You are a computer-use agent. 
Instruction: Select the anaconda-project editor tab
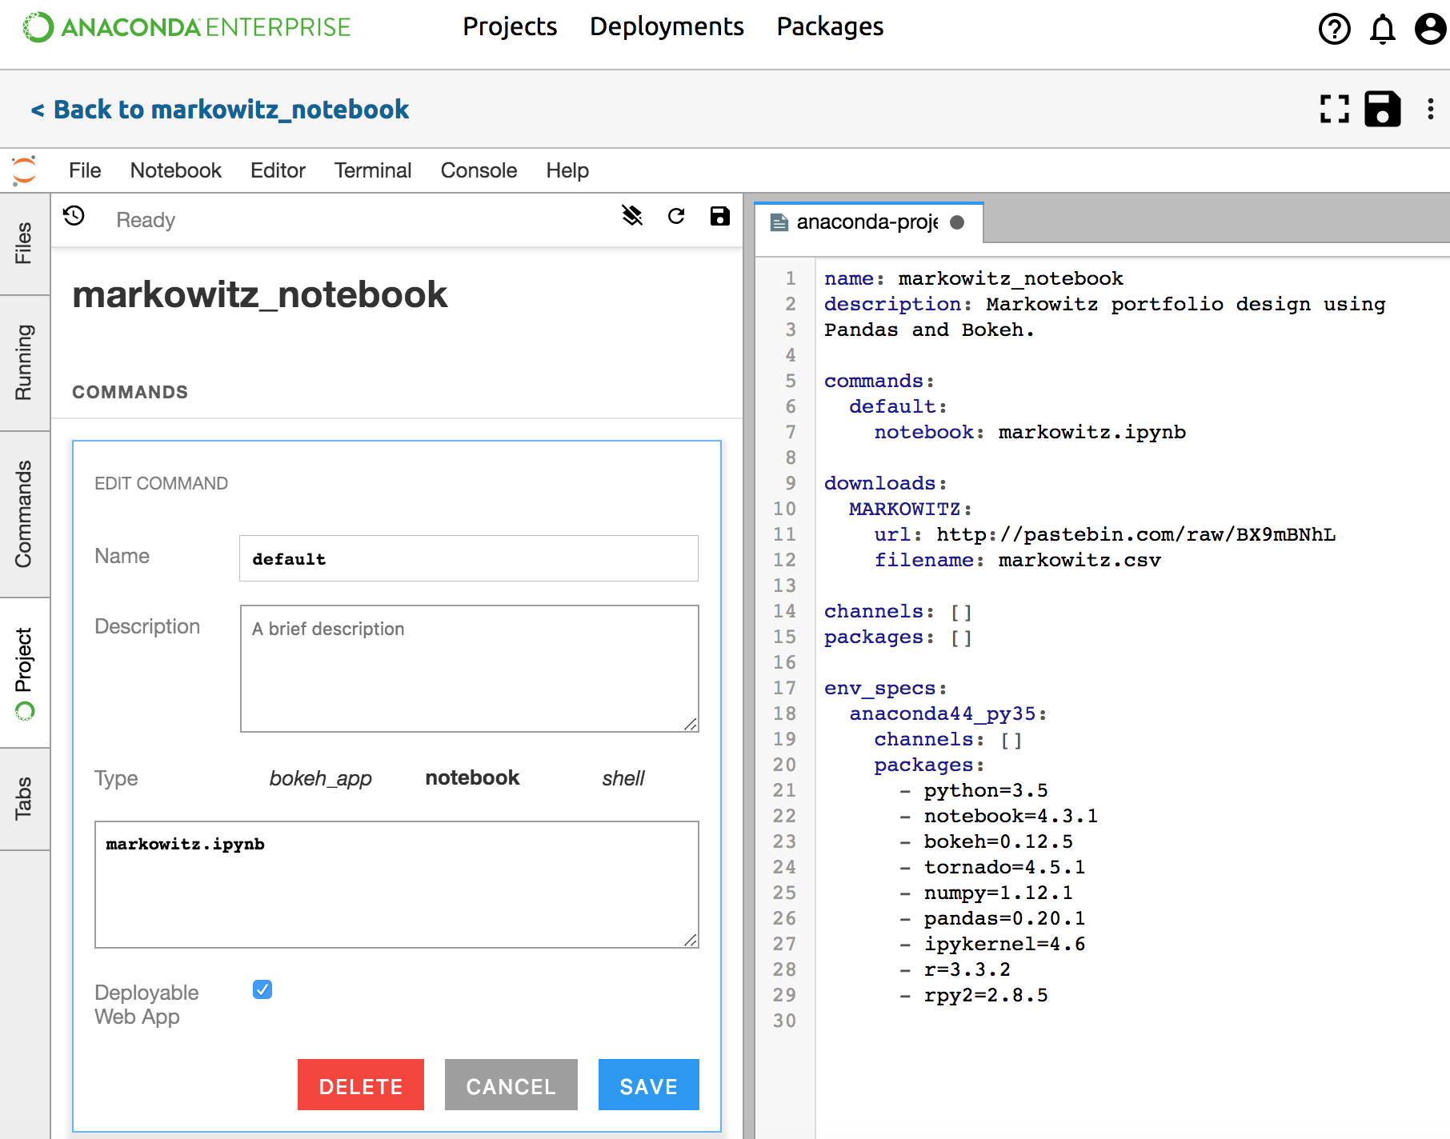tap(868, 222)
